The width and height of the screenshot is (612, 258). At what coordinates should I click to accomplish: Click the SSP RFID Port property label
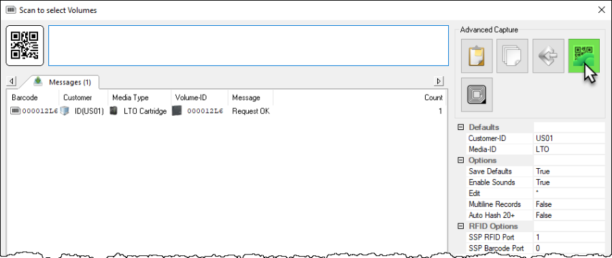tap(492, 238)
